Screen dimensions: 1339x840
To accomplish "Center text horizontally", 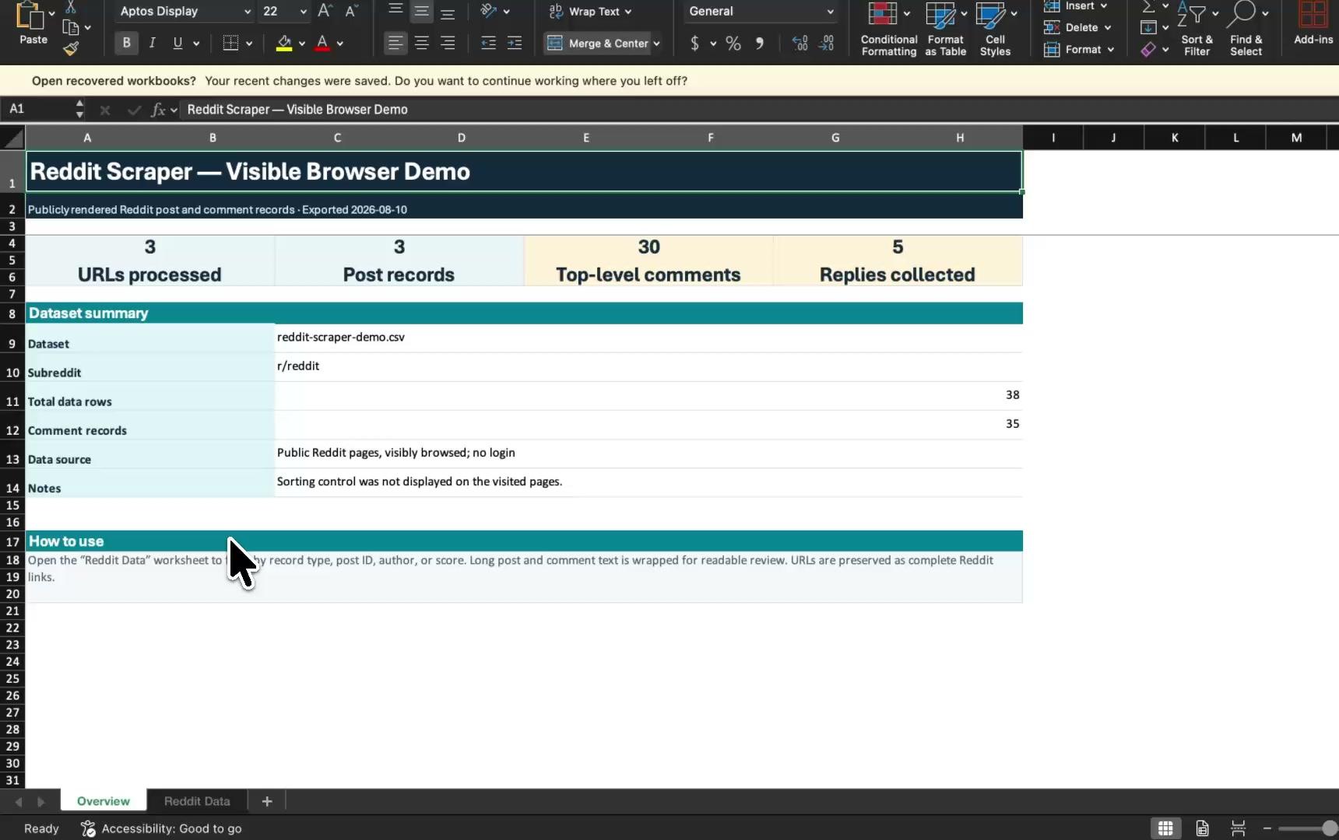I will (x=421, y=43).
